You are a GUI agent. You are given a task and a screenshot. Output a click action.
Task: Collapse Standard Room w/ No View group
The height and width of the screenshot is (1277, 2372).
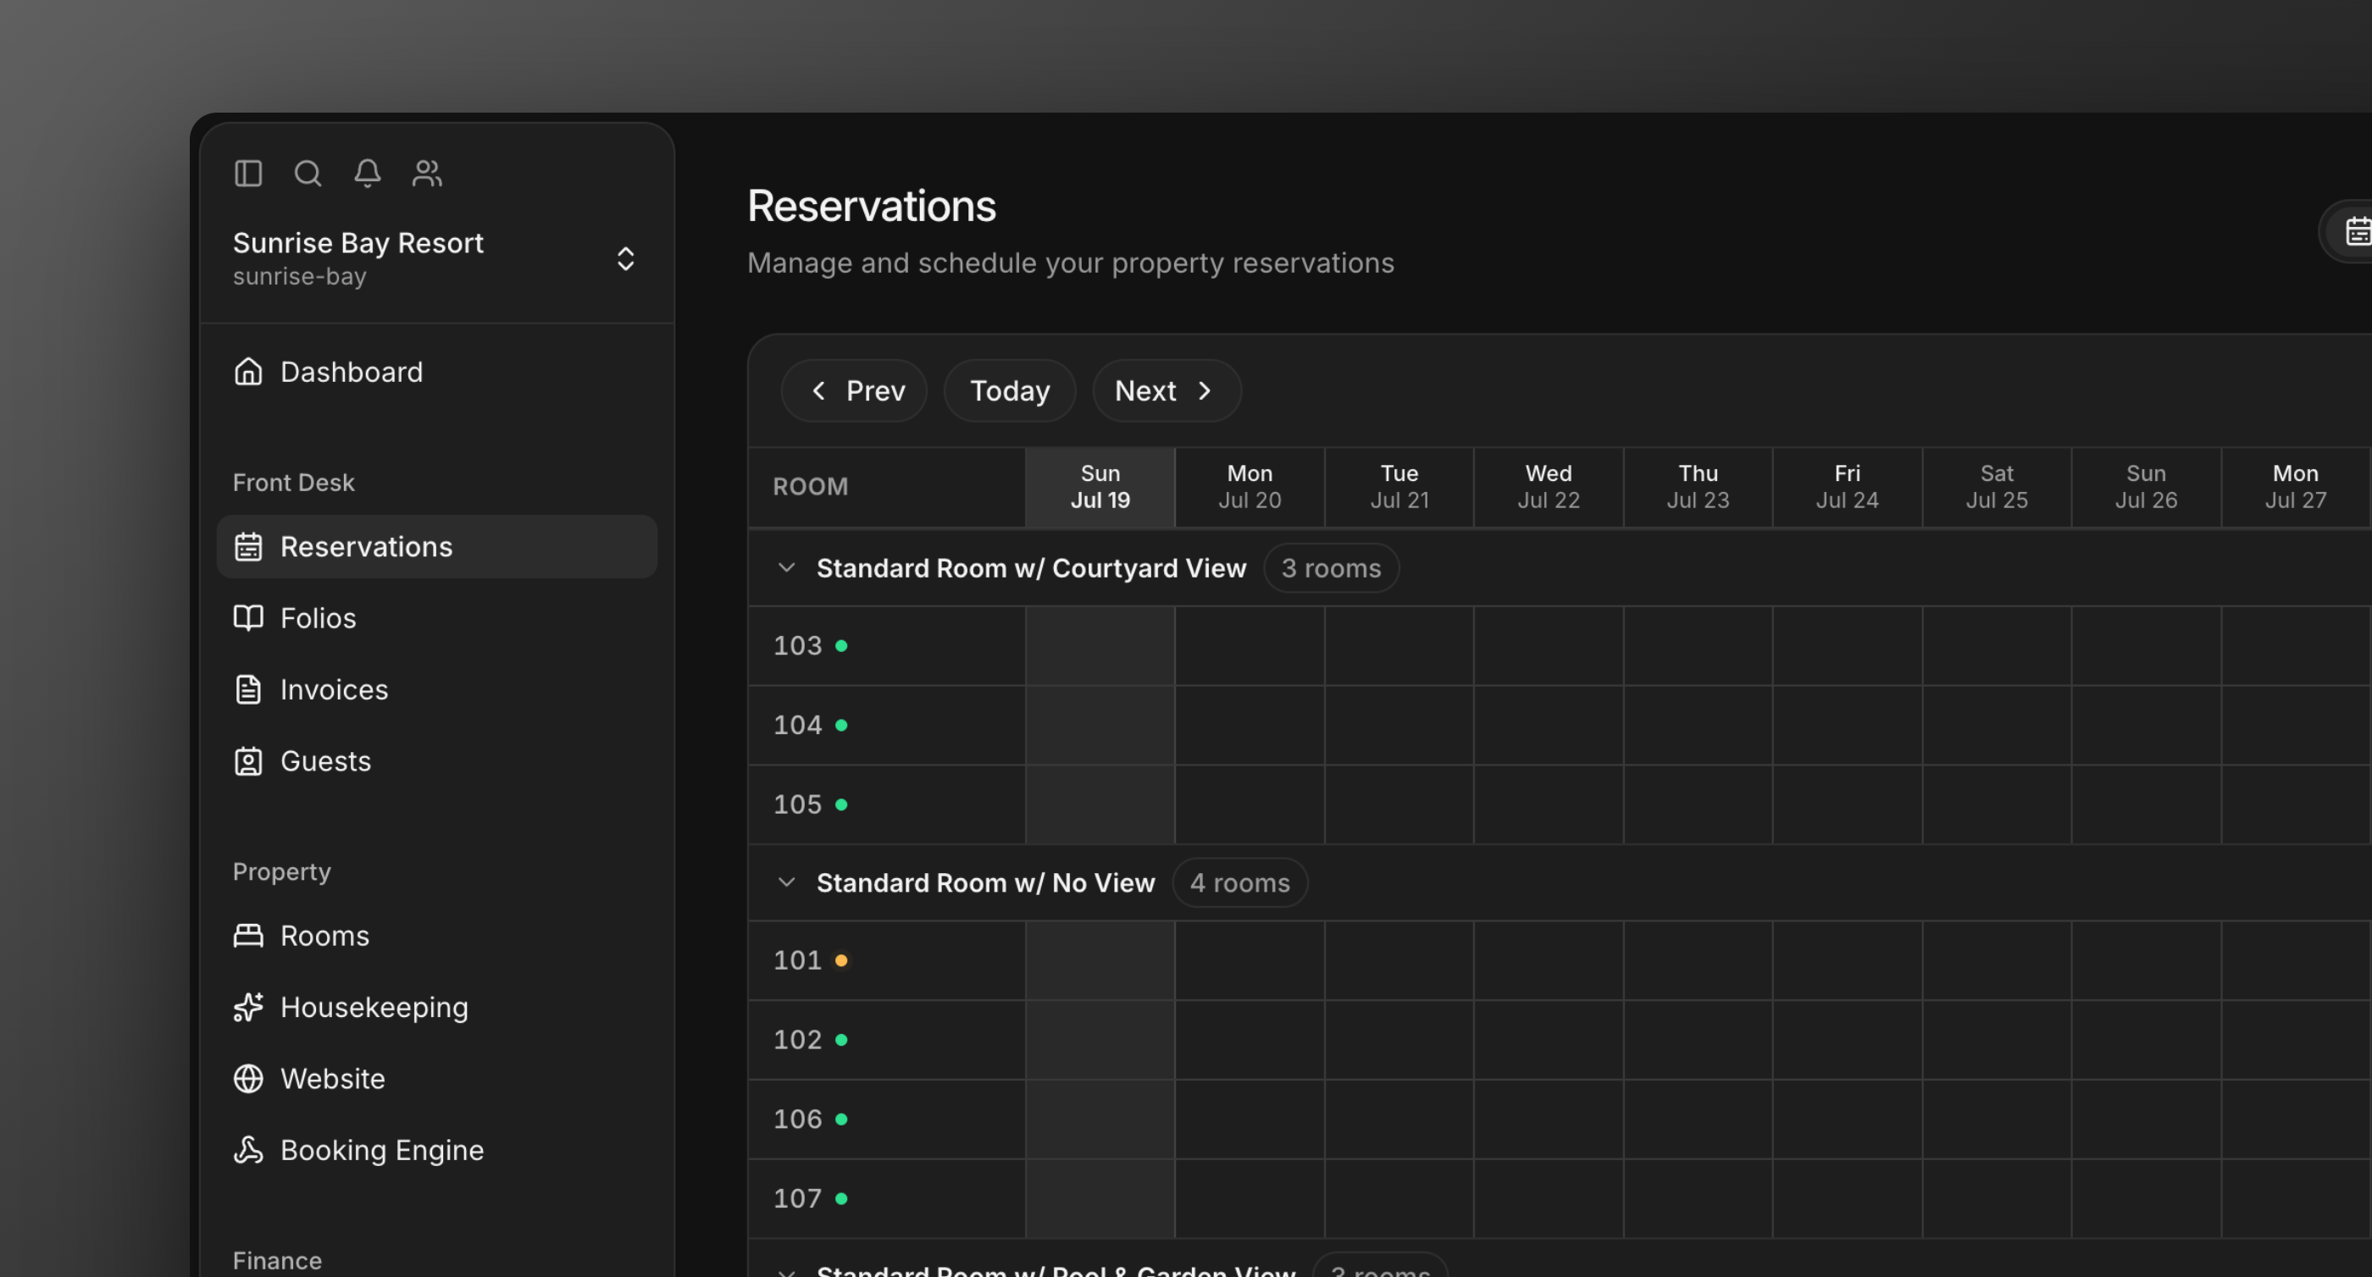[786, 883]
